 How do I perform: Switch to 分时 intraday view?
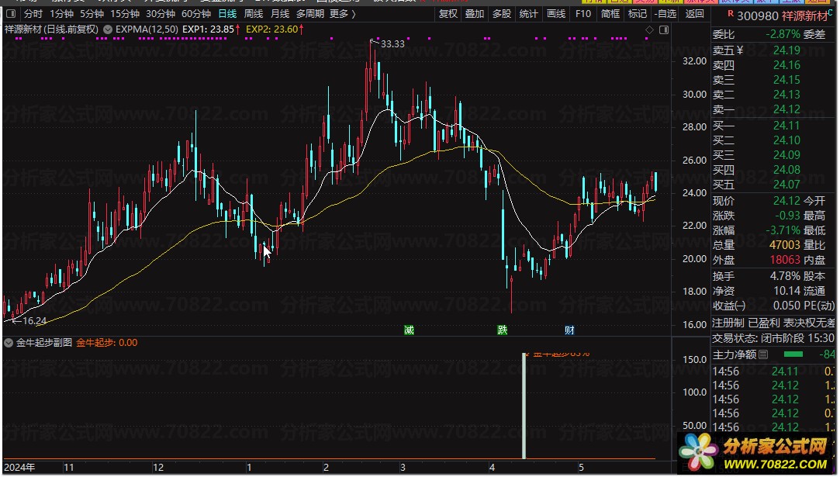pyautogui.click(x=33, y=13)
